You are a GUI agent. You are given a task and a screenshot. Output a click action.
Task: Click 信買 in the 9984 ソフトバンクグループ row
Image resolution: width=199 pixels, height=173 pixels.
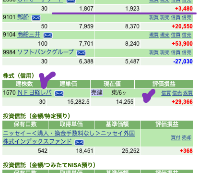[x=176, y=52]
